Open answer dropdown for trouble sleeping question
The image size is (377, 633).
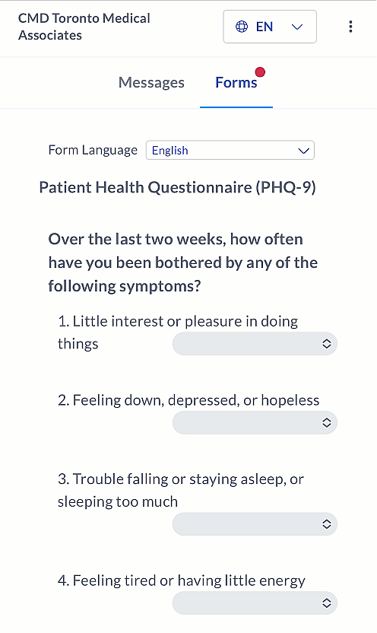[255, 524]
